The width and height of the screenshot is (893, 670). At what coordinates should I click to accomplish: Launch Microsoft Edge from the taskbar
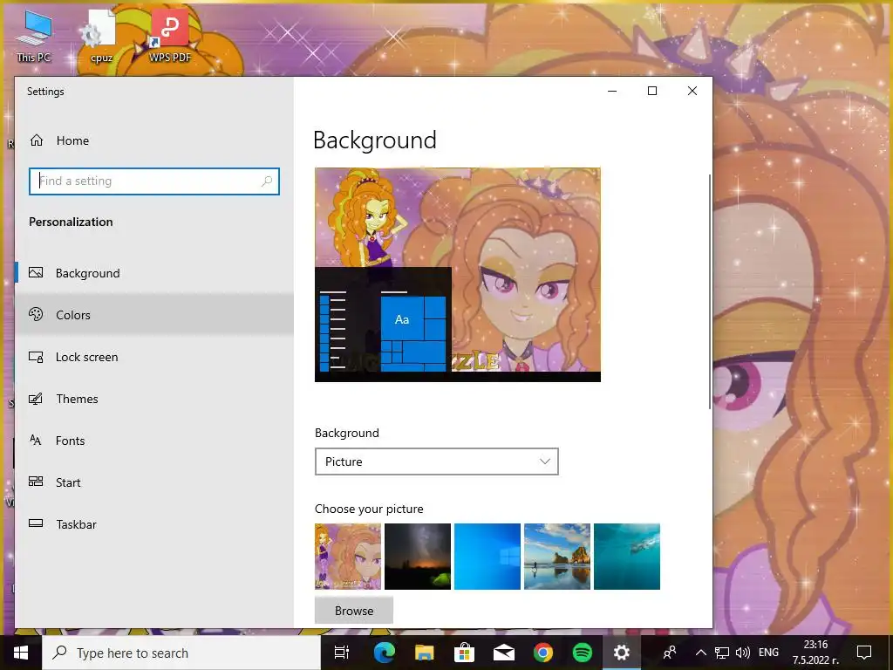click(x=385, y=653)
